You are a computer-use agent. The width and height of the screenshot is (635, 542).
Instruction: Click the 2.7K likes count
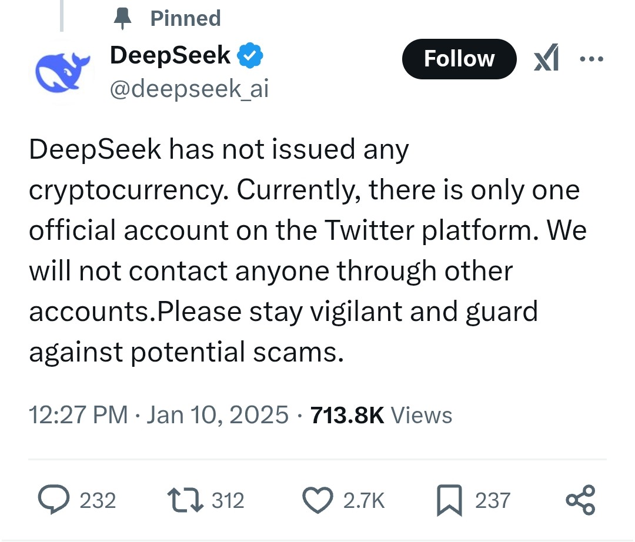(x=364, y=500)
